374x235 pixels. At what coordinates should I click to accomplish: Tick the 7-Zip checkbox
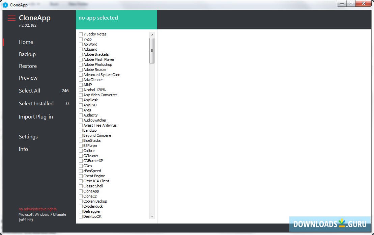click(81, 39)
